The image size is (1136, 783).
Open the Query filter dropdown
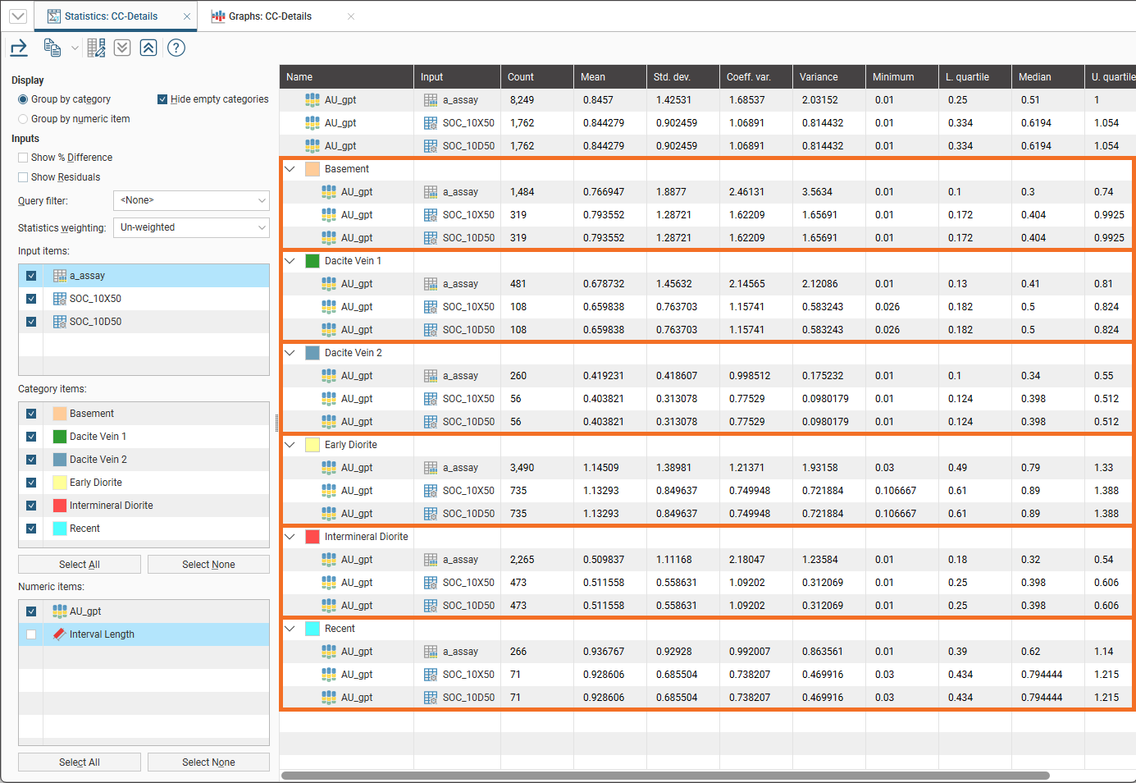(191, 200)
